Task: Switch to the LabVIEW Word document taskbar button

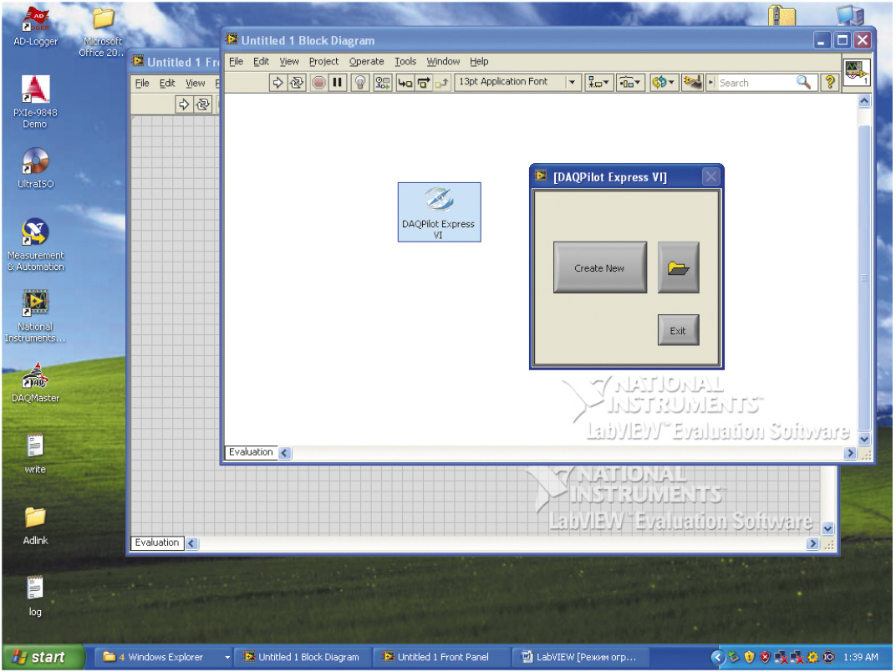Action: pos(580,658)
